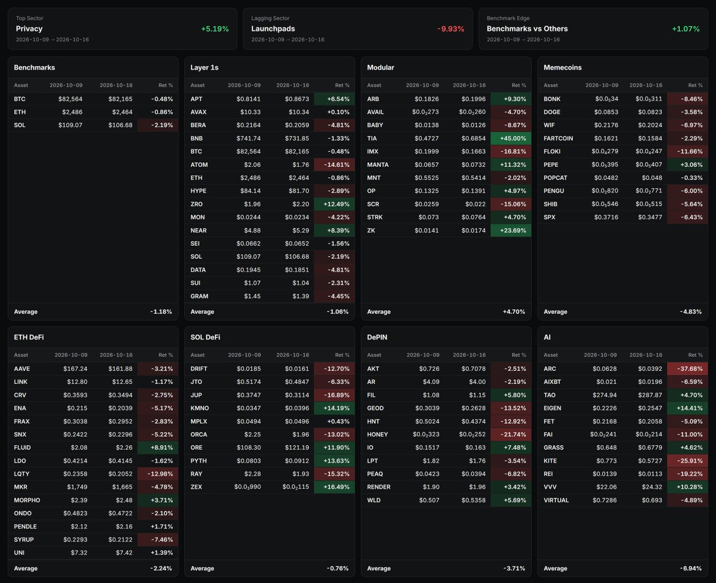Click the -21.74% return for HONEY
Viewport: 716px width, 583px height.
(511, 434)
